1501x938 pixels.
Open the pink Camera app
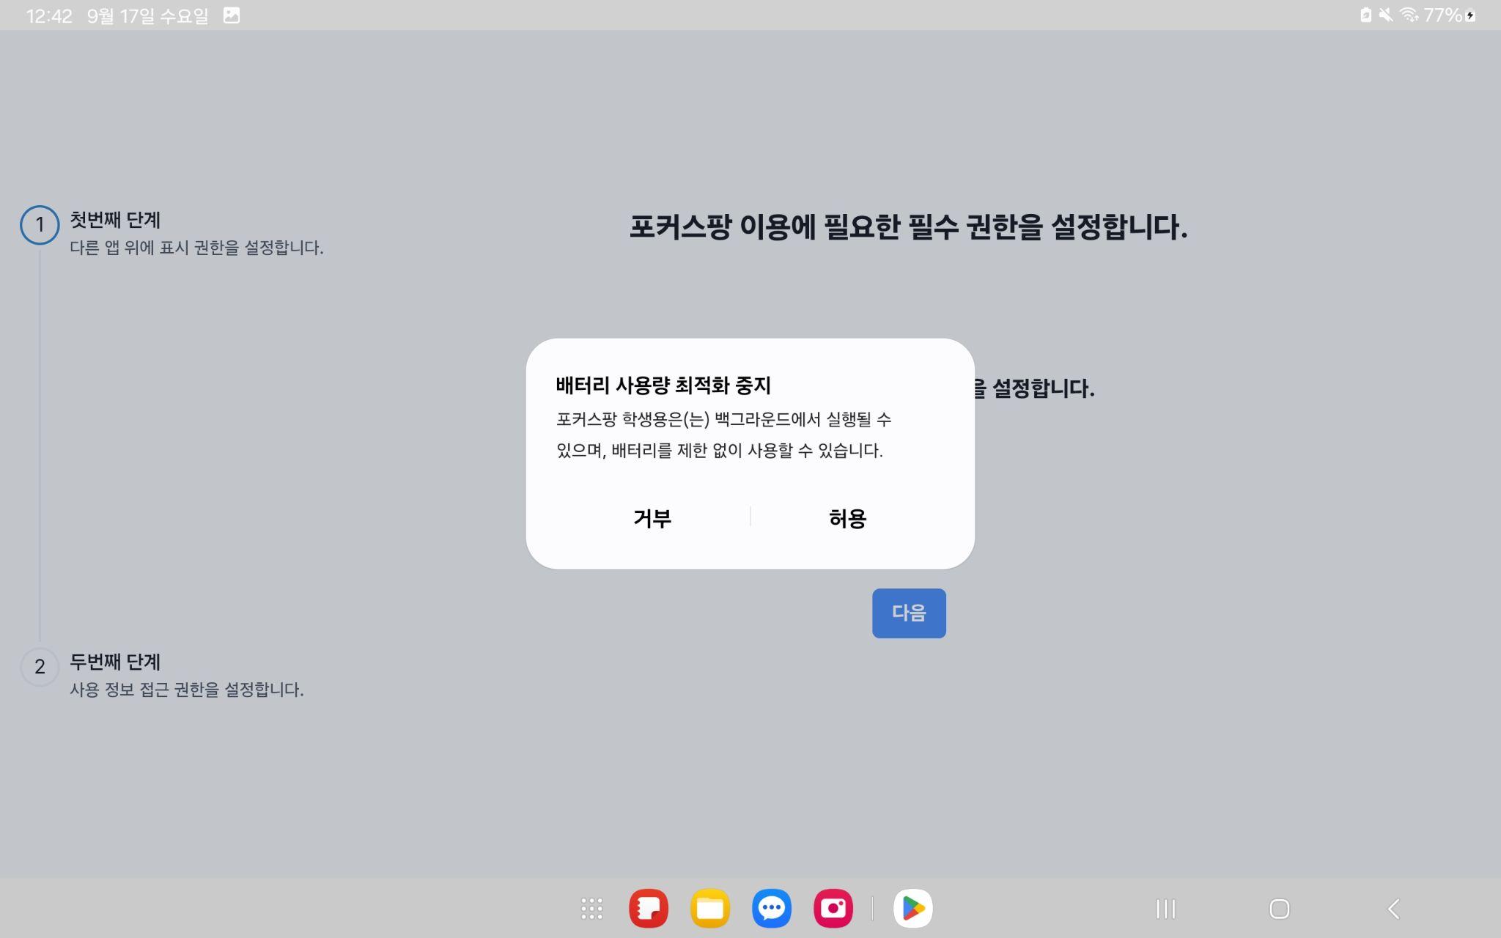833,909
